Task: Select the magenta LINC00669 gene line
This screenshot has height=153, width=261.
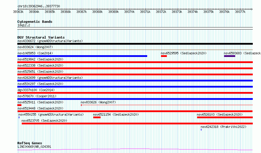Action: (135, 149)
